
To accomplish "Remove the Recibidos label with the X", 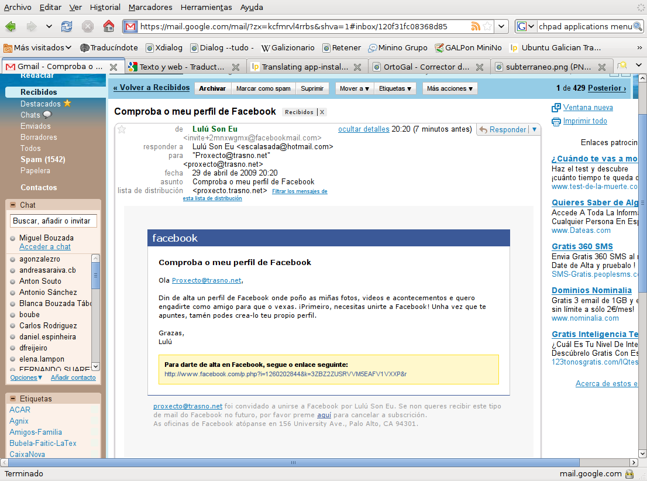I will click(322, 112).
